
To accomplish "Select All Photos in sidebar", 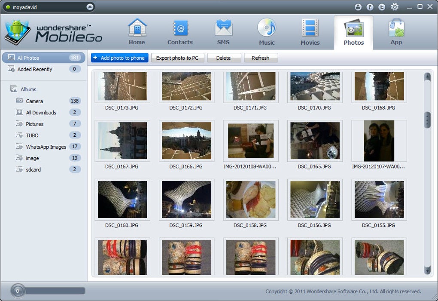I will click(43, 58).
